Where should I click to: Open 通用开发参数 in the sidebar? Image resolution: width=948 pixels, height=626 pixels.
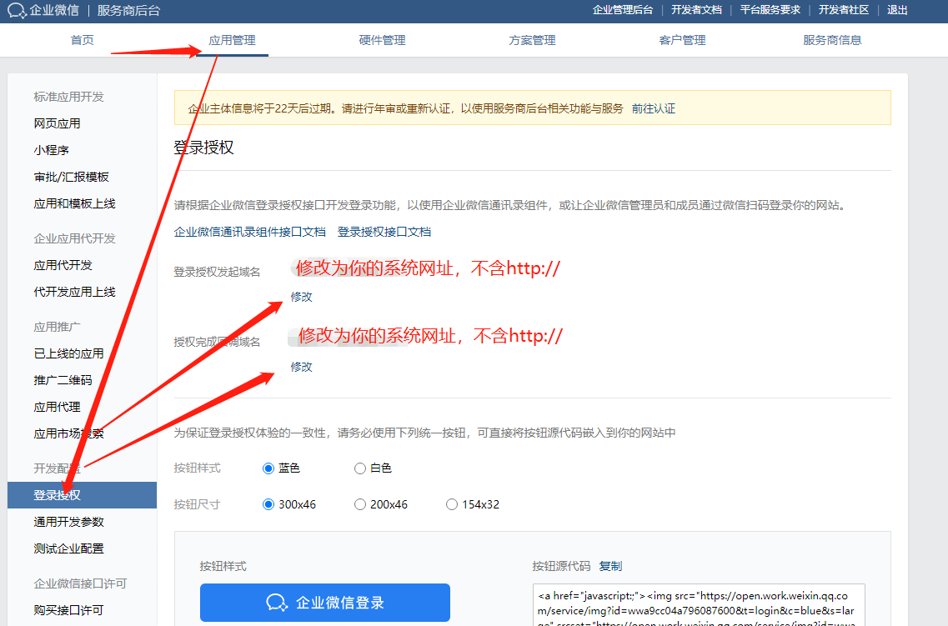click(69, 522)
